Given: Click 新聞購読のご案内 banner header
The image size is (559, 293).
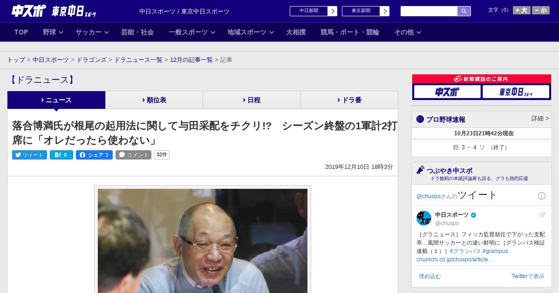Looking at the screenshot, I should (482, 79).
